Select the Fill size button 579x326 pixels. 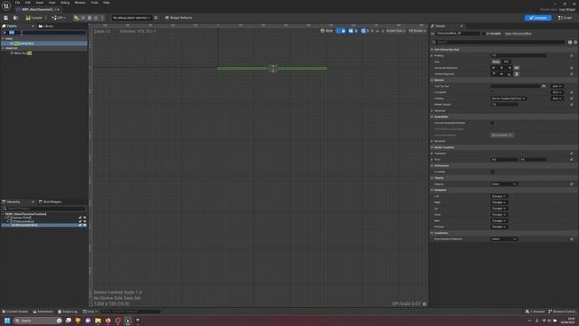coord(507,62)
